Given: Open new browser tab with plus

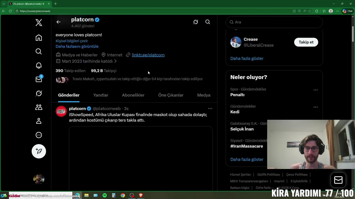Looking at the screenshot, I should click(x=55, y=4).
